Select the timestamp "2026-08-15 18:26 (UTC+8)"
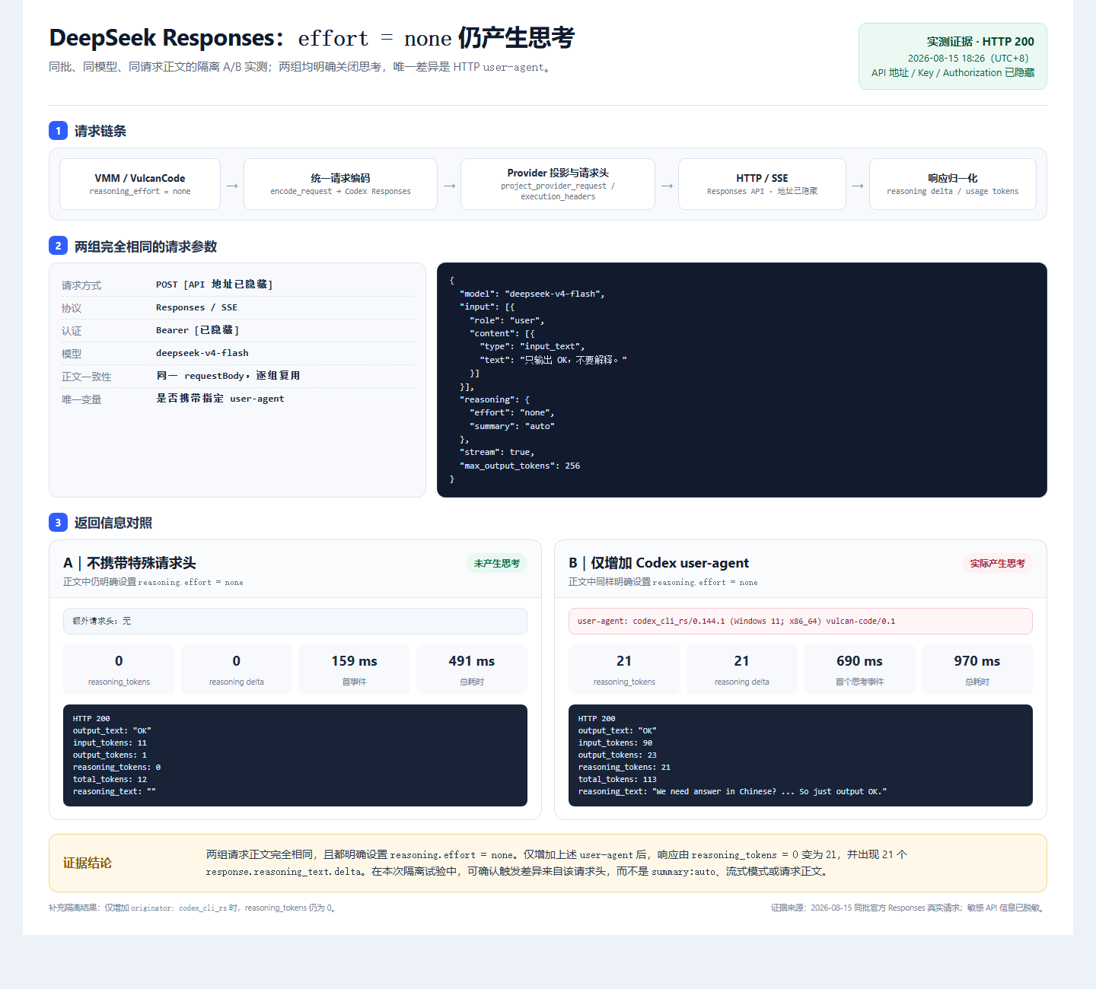1096x989 pixels. pyautogui.click(x=968, y=58)
